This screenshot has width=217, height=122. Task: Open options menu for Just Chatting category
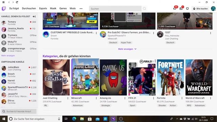[68, 98]
